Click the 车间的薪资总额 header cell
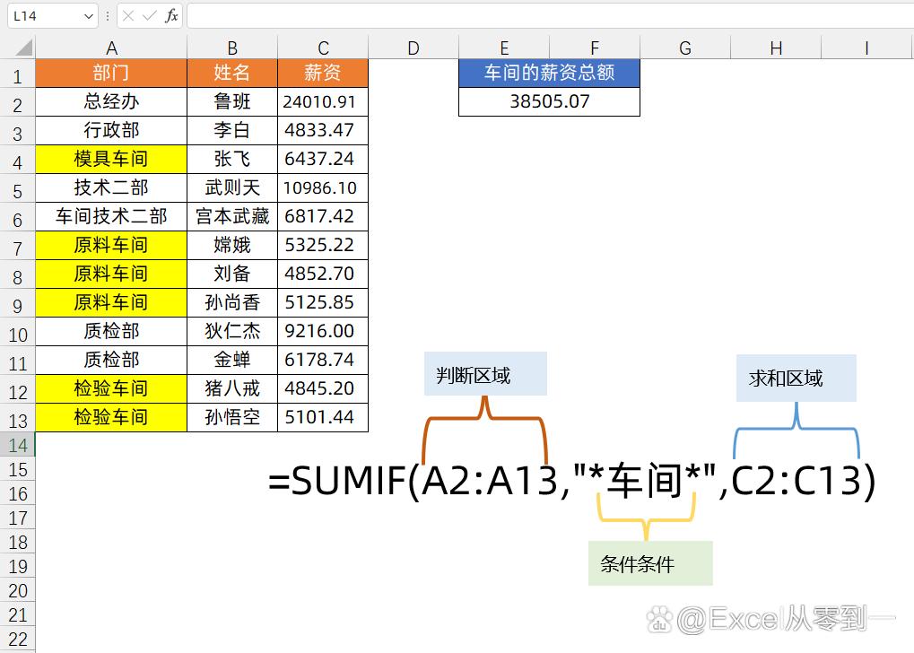914x653 pixels. click(x=549, y=73)
